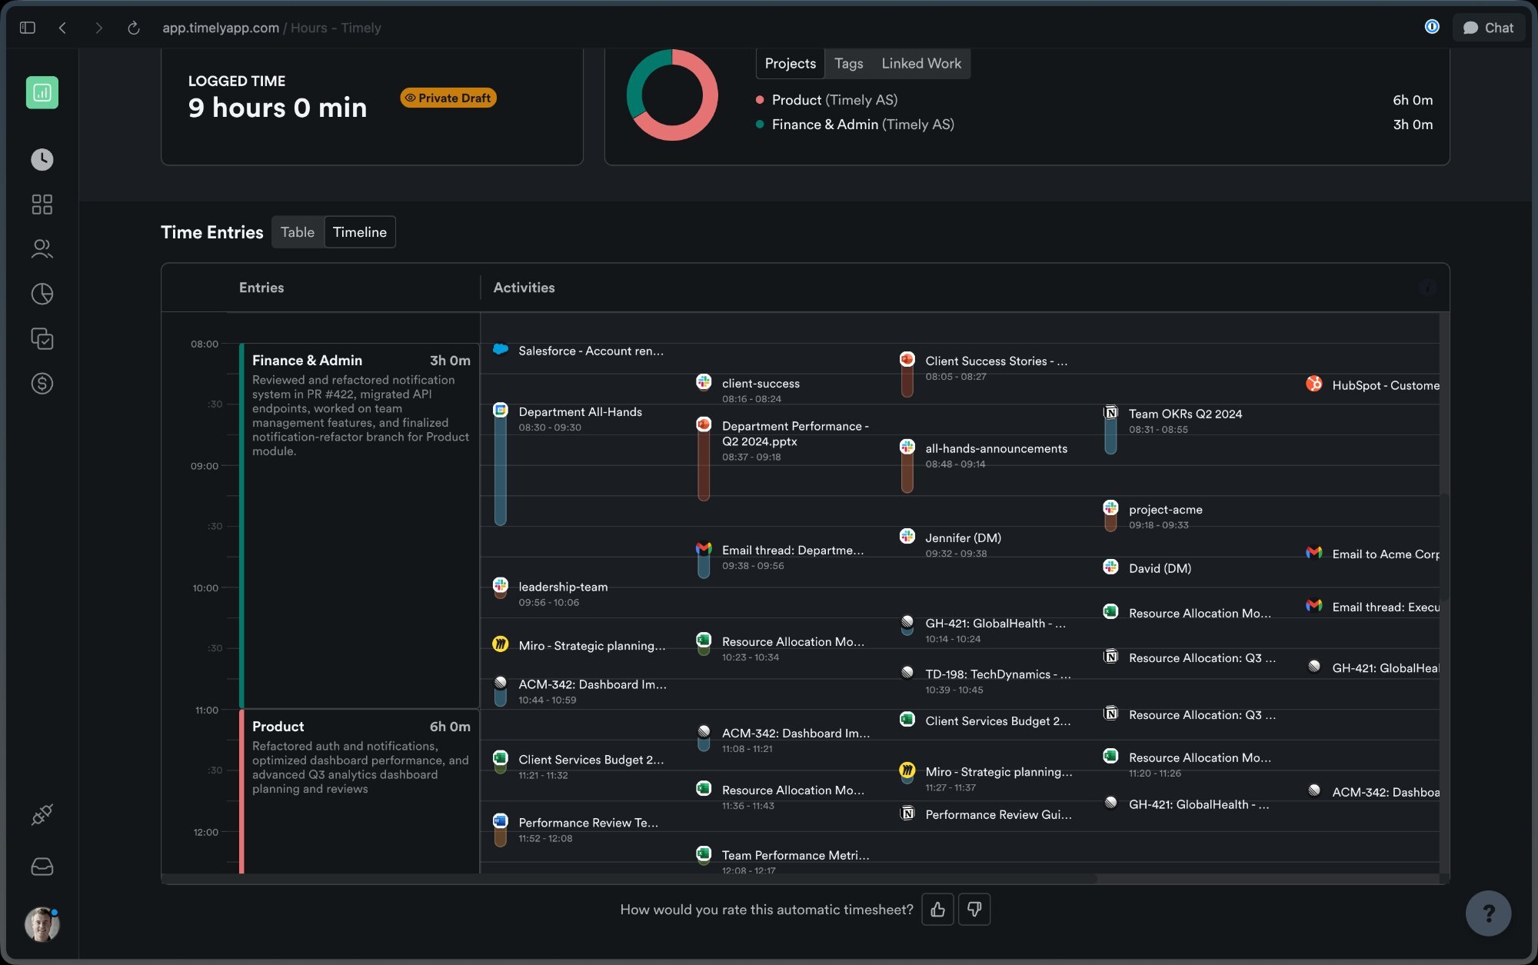Viewport: 1538px width, 965px height.
Task: Click the Product pink color dot
Action: tap(760, 100)
